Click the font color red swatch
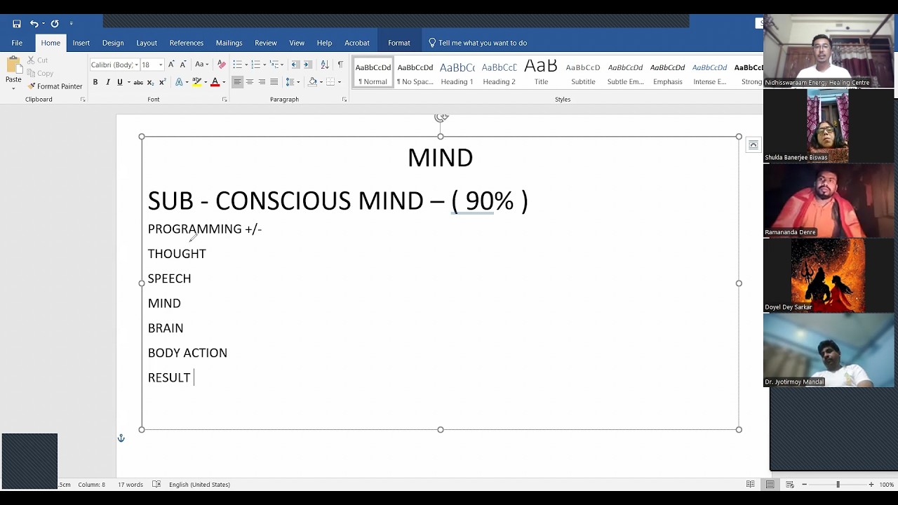Image resolution: width=898 pixels, height=505 pixels. pyautogui.click(x=215, y=82)
